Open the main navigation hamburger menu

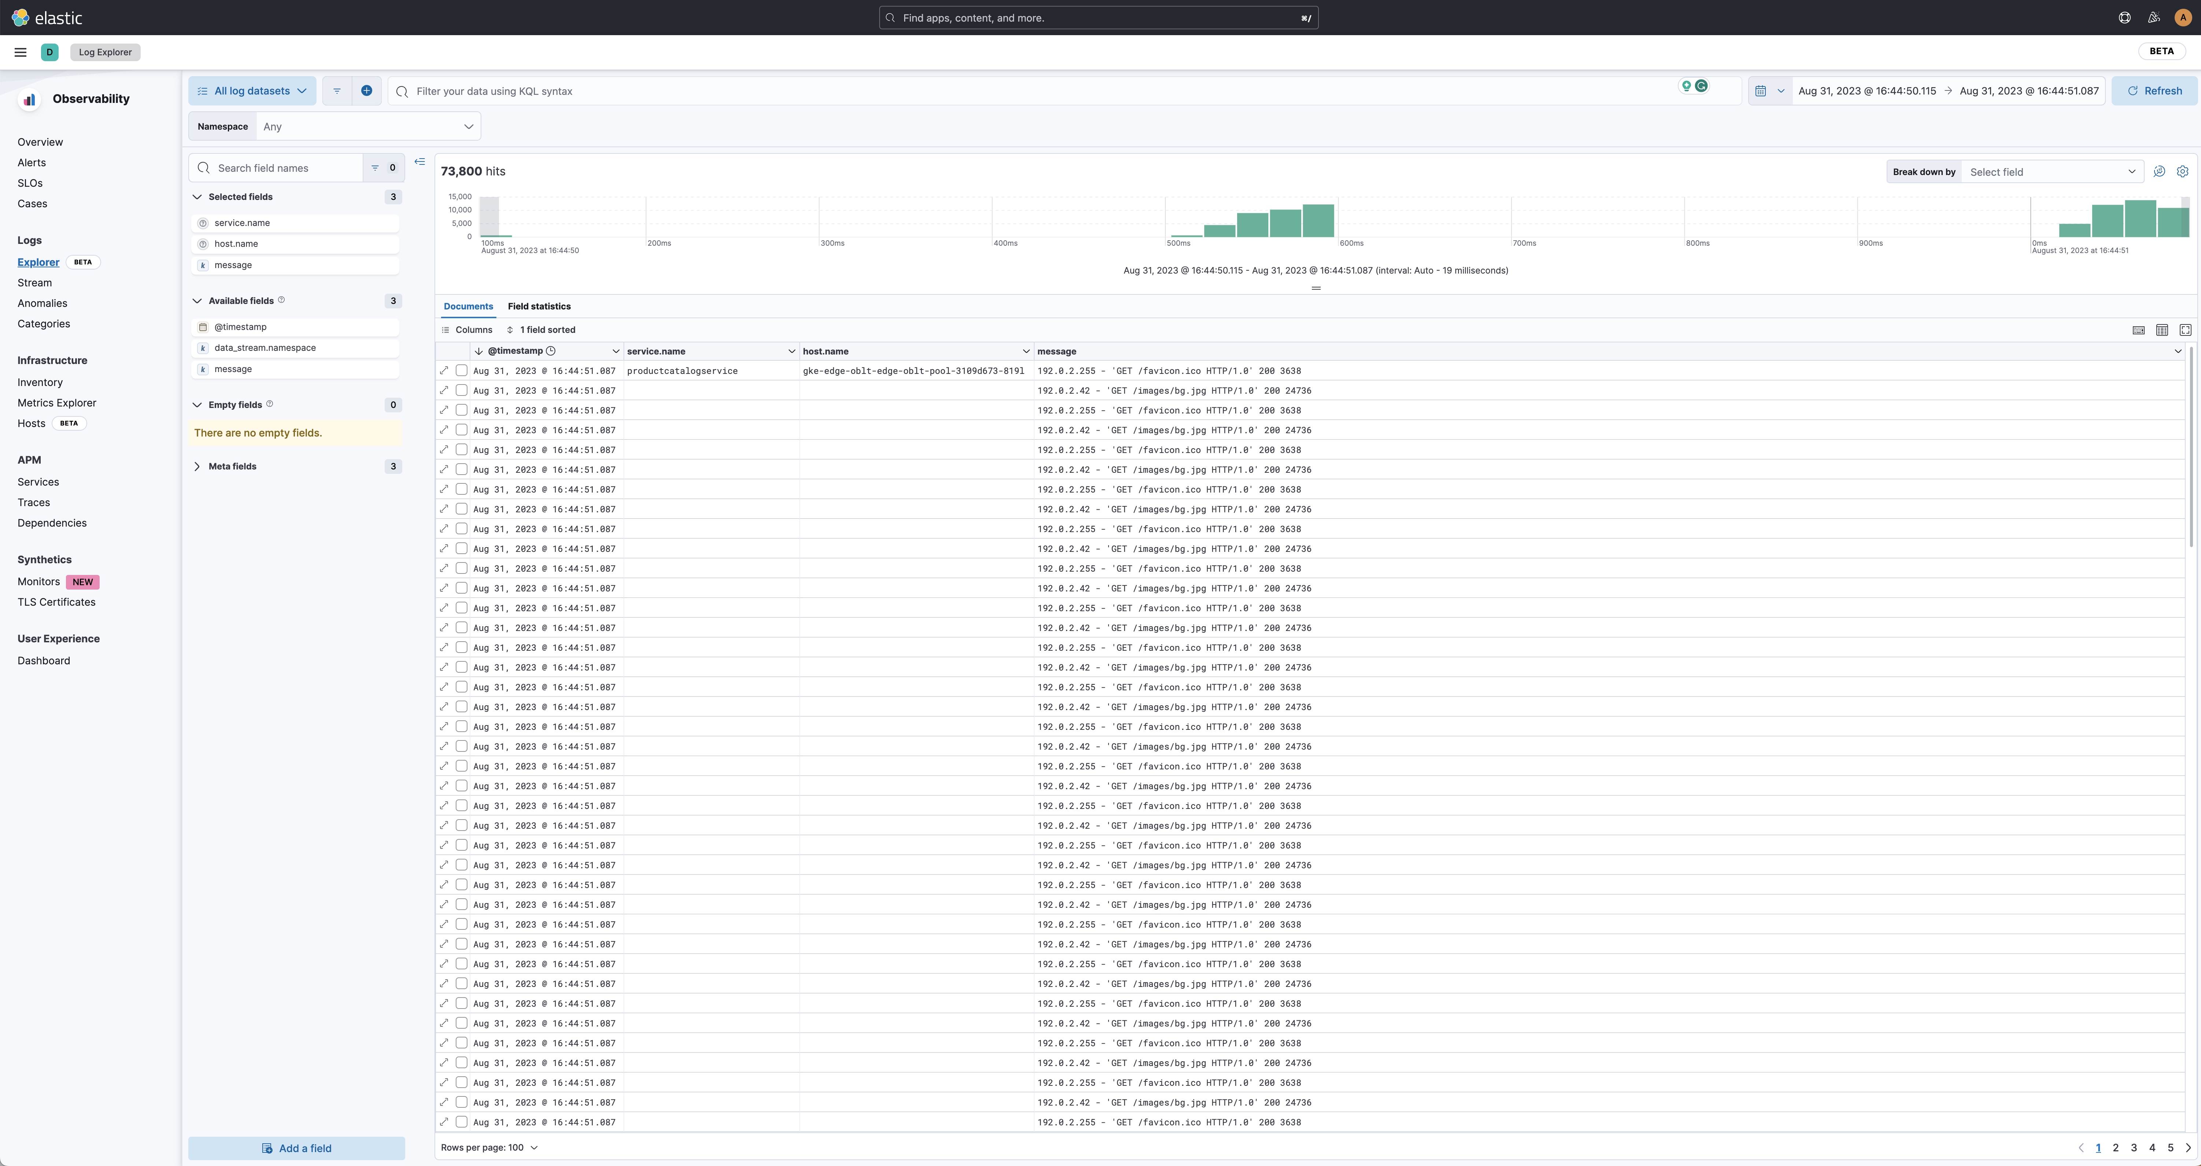(x=21, y=52)
